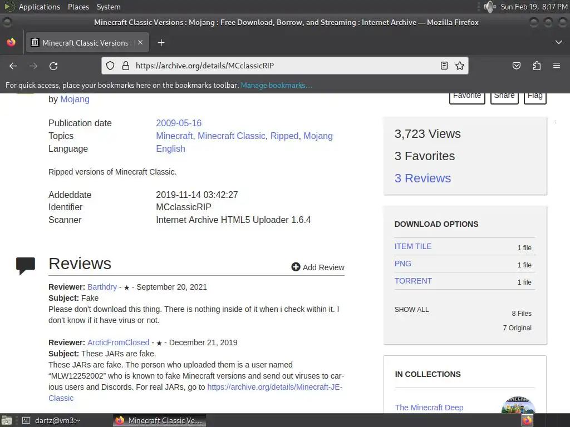
Task: Open the Mojang topic link
Action: coord(318,136)
